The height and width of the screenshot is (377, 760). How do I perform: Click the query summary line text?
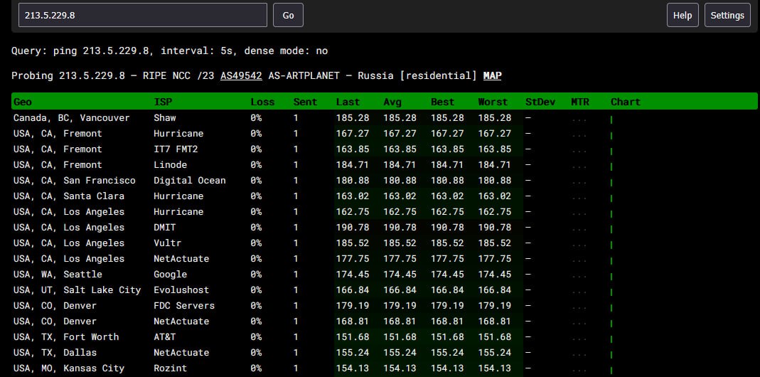(x=170, y=51)
